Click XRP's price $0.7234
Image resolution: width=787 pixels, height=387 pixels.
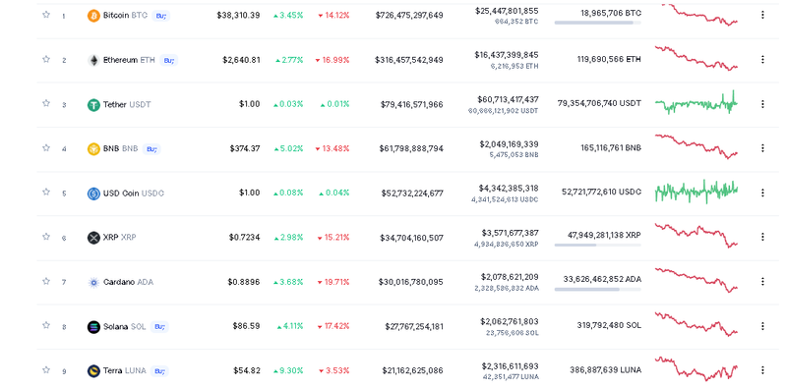click(244, 238)
